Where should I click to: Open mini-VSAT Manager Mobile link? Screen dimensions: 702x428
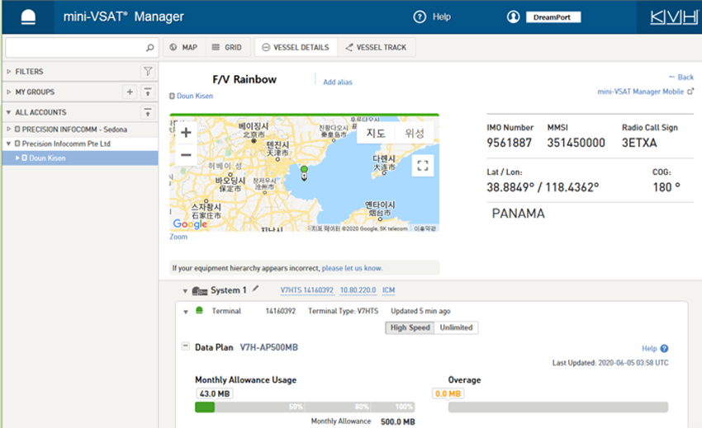point(640,92)
